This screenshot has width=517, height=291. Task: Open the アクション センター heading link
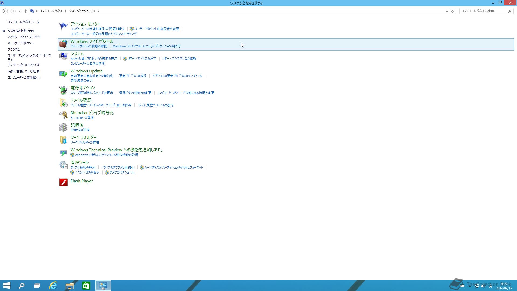pos(85,24)
